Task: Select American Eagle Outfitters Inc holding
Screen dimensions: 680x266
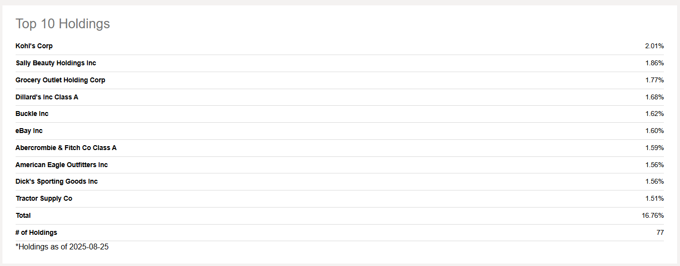Action: click(62, 165)
